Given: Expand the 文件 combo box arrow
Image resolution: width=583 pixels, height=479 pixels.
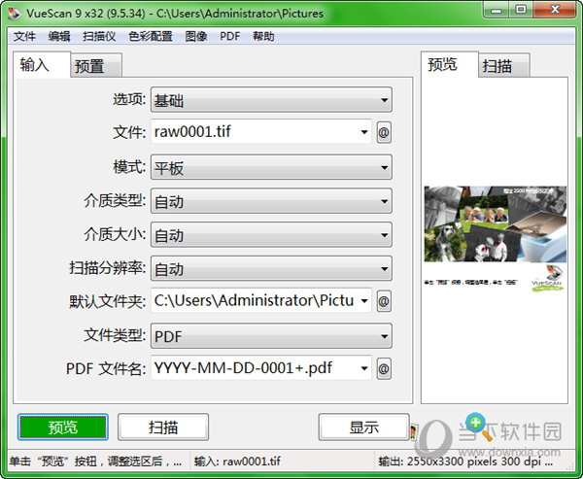Looking at the screenshot, I should pos(364,132).
